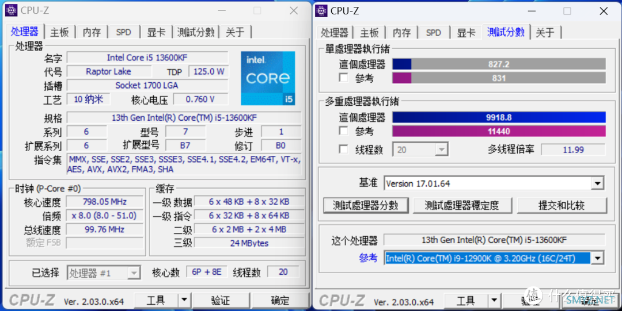Image resolution: width=622 pixels, height=311 pixels.
Task: Click the empty 额定 FSB field
Action: (x=104, y=243)
